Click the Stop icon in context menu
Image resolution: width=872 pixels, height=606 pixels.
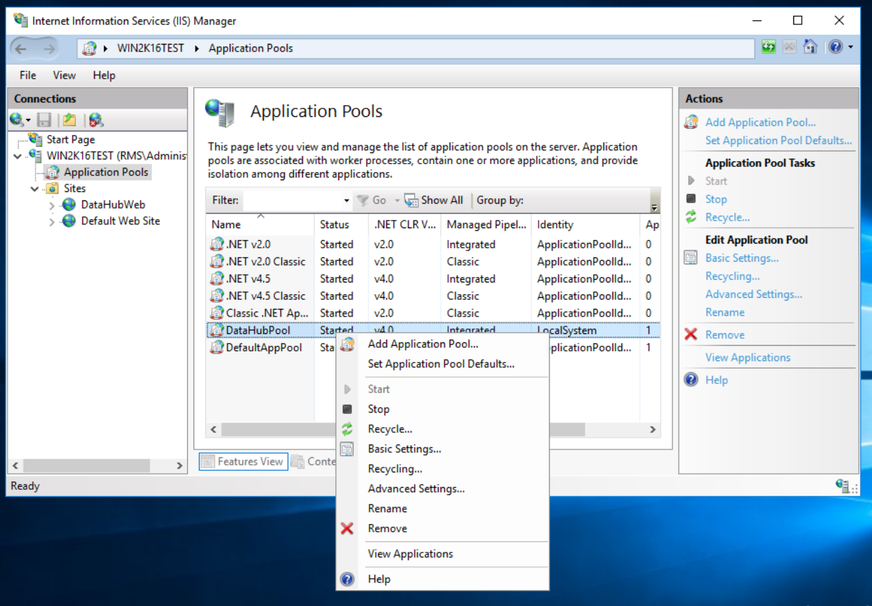coord(347,409)
